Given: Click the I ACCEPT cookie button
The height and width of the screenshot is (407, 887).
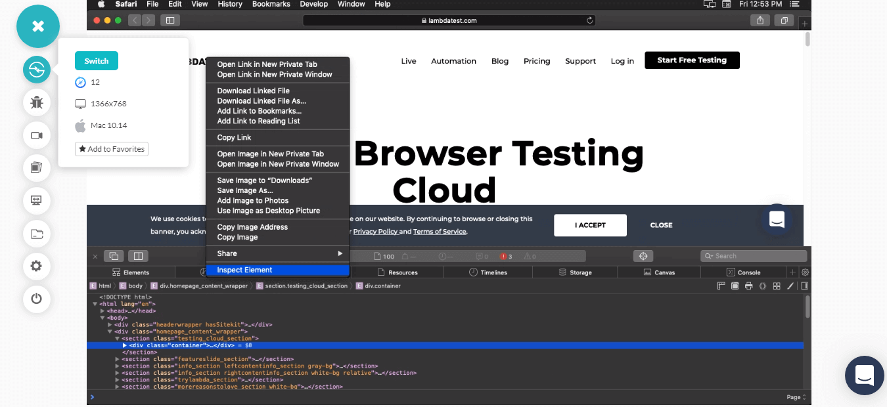Looking at the screenshot, I should (x=590, y=225).
